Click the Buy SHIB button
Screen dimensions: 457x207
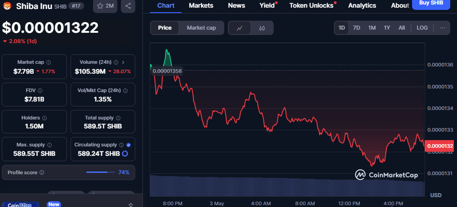click(x=431, y=4)
